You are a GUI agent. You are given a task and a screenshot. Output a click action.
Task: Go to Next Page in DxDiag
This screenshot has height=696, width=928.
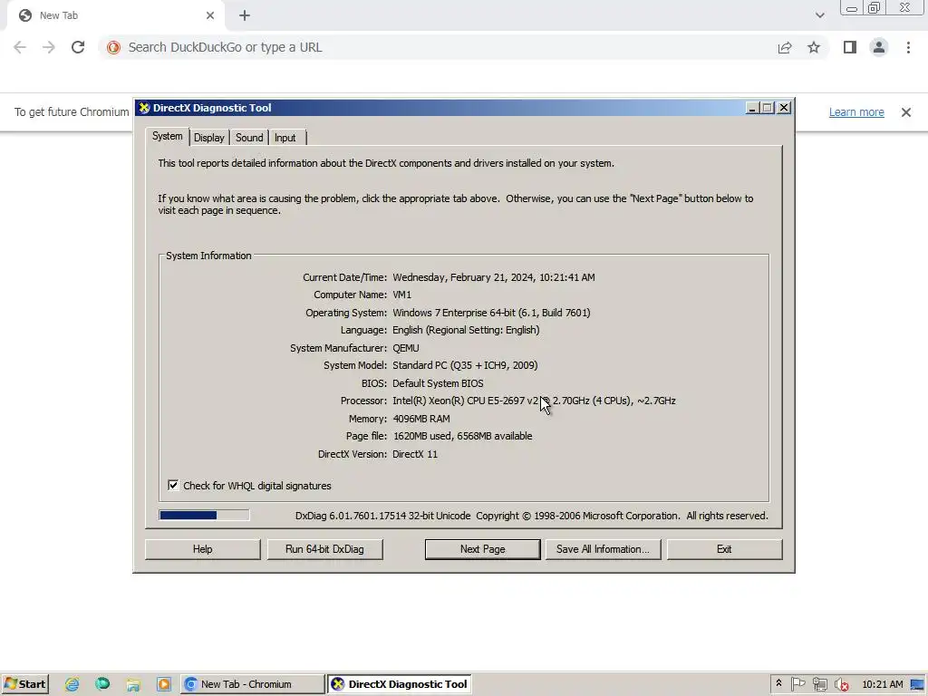click(482, 549)
